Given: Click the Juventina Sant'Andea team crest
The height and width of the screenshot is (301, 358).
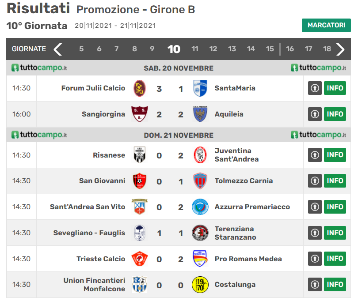Looking at the screenshot, I should point(200,155).
